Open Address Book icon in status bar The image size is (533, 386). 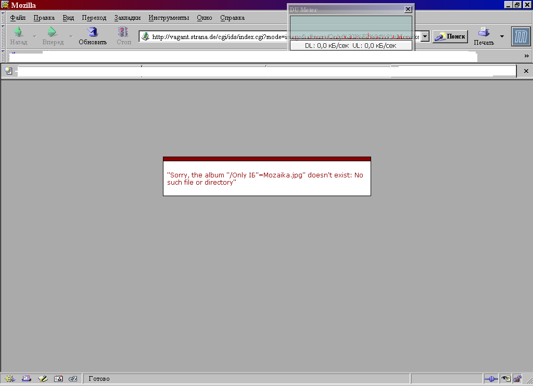point(58,379)
